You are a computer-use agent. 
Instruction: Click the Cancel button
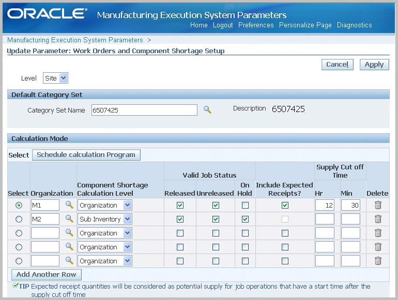pyautogui.click(x=338, y=65)
